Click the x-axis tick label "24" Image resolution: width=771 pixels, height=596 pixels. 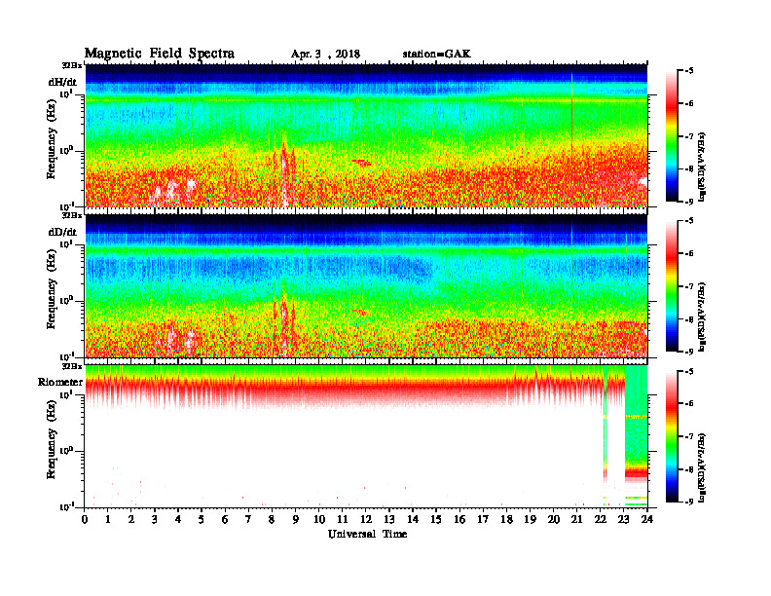tap(647, 519)
